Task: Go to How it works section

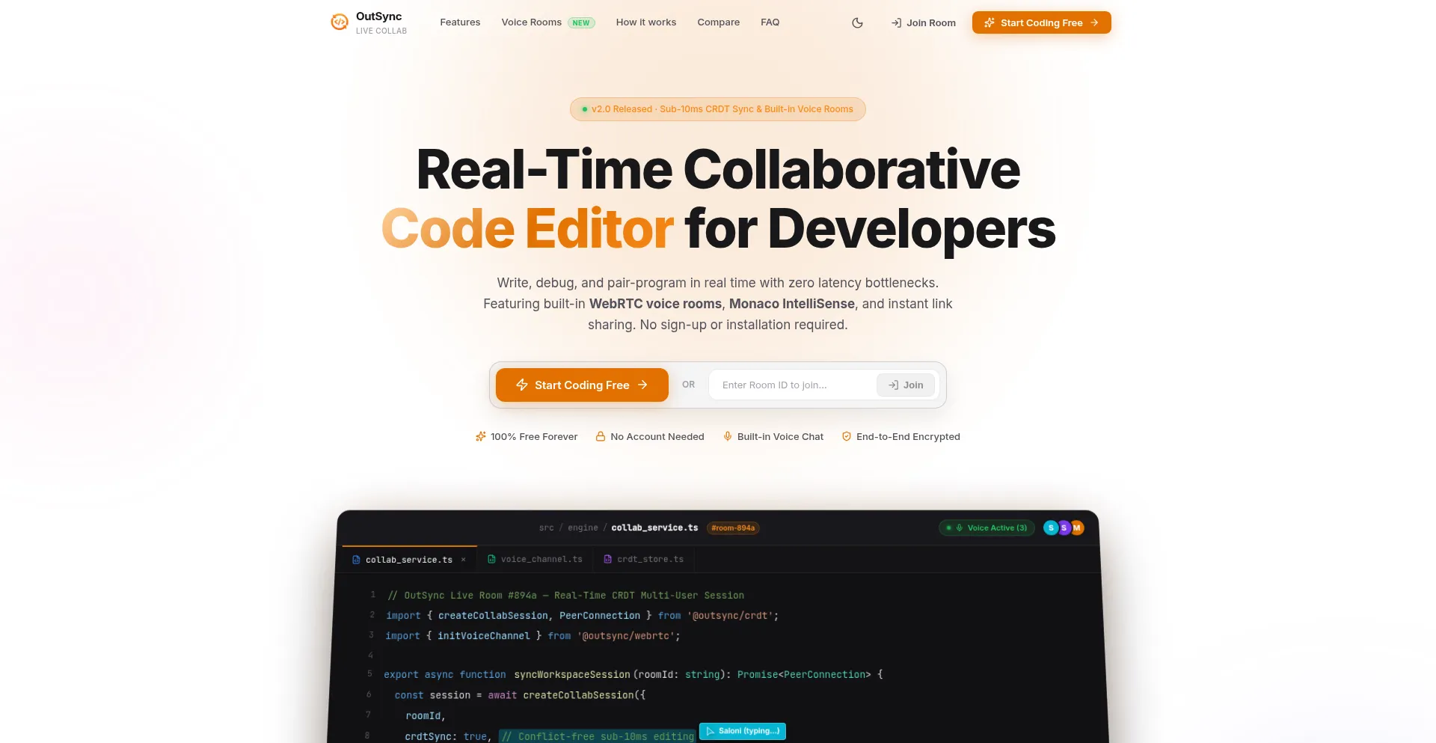Action: (646, 22)
